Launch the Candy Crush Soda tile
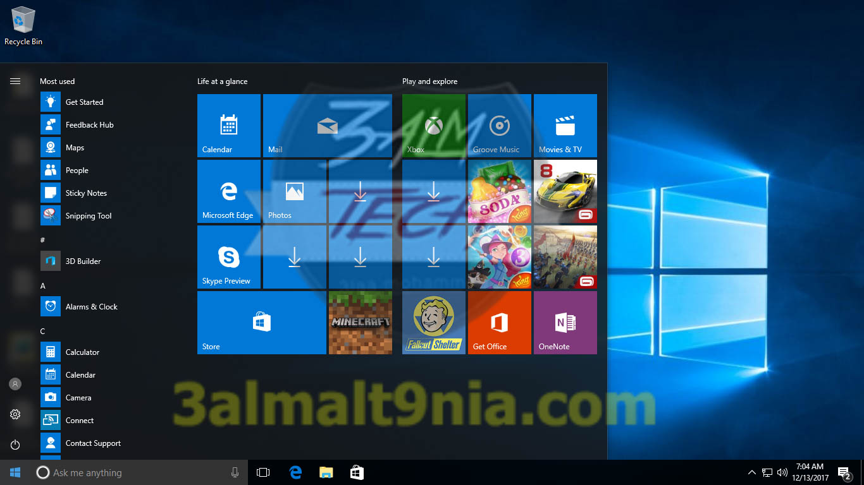Viewport: 864px width, 485px height. (x=500, y=191)
